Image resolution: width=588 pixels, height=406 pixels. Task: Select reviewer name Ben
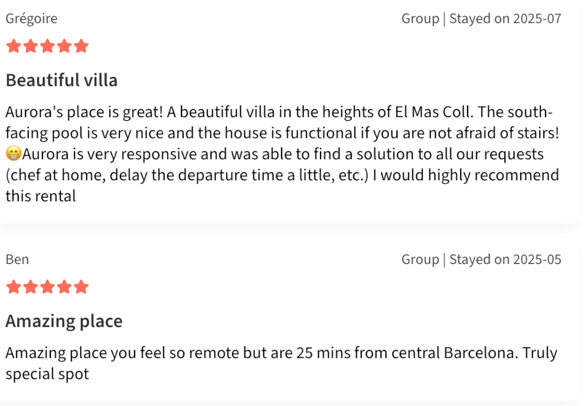[17, 260]
